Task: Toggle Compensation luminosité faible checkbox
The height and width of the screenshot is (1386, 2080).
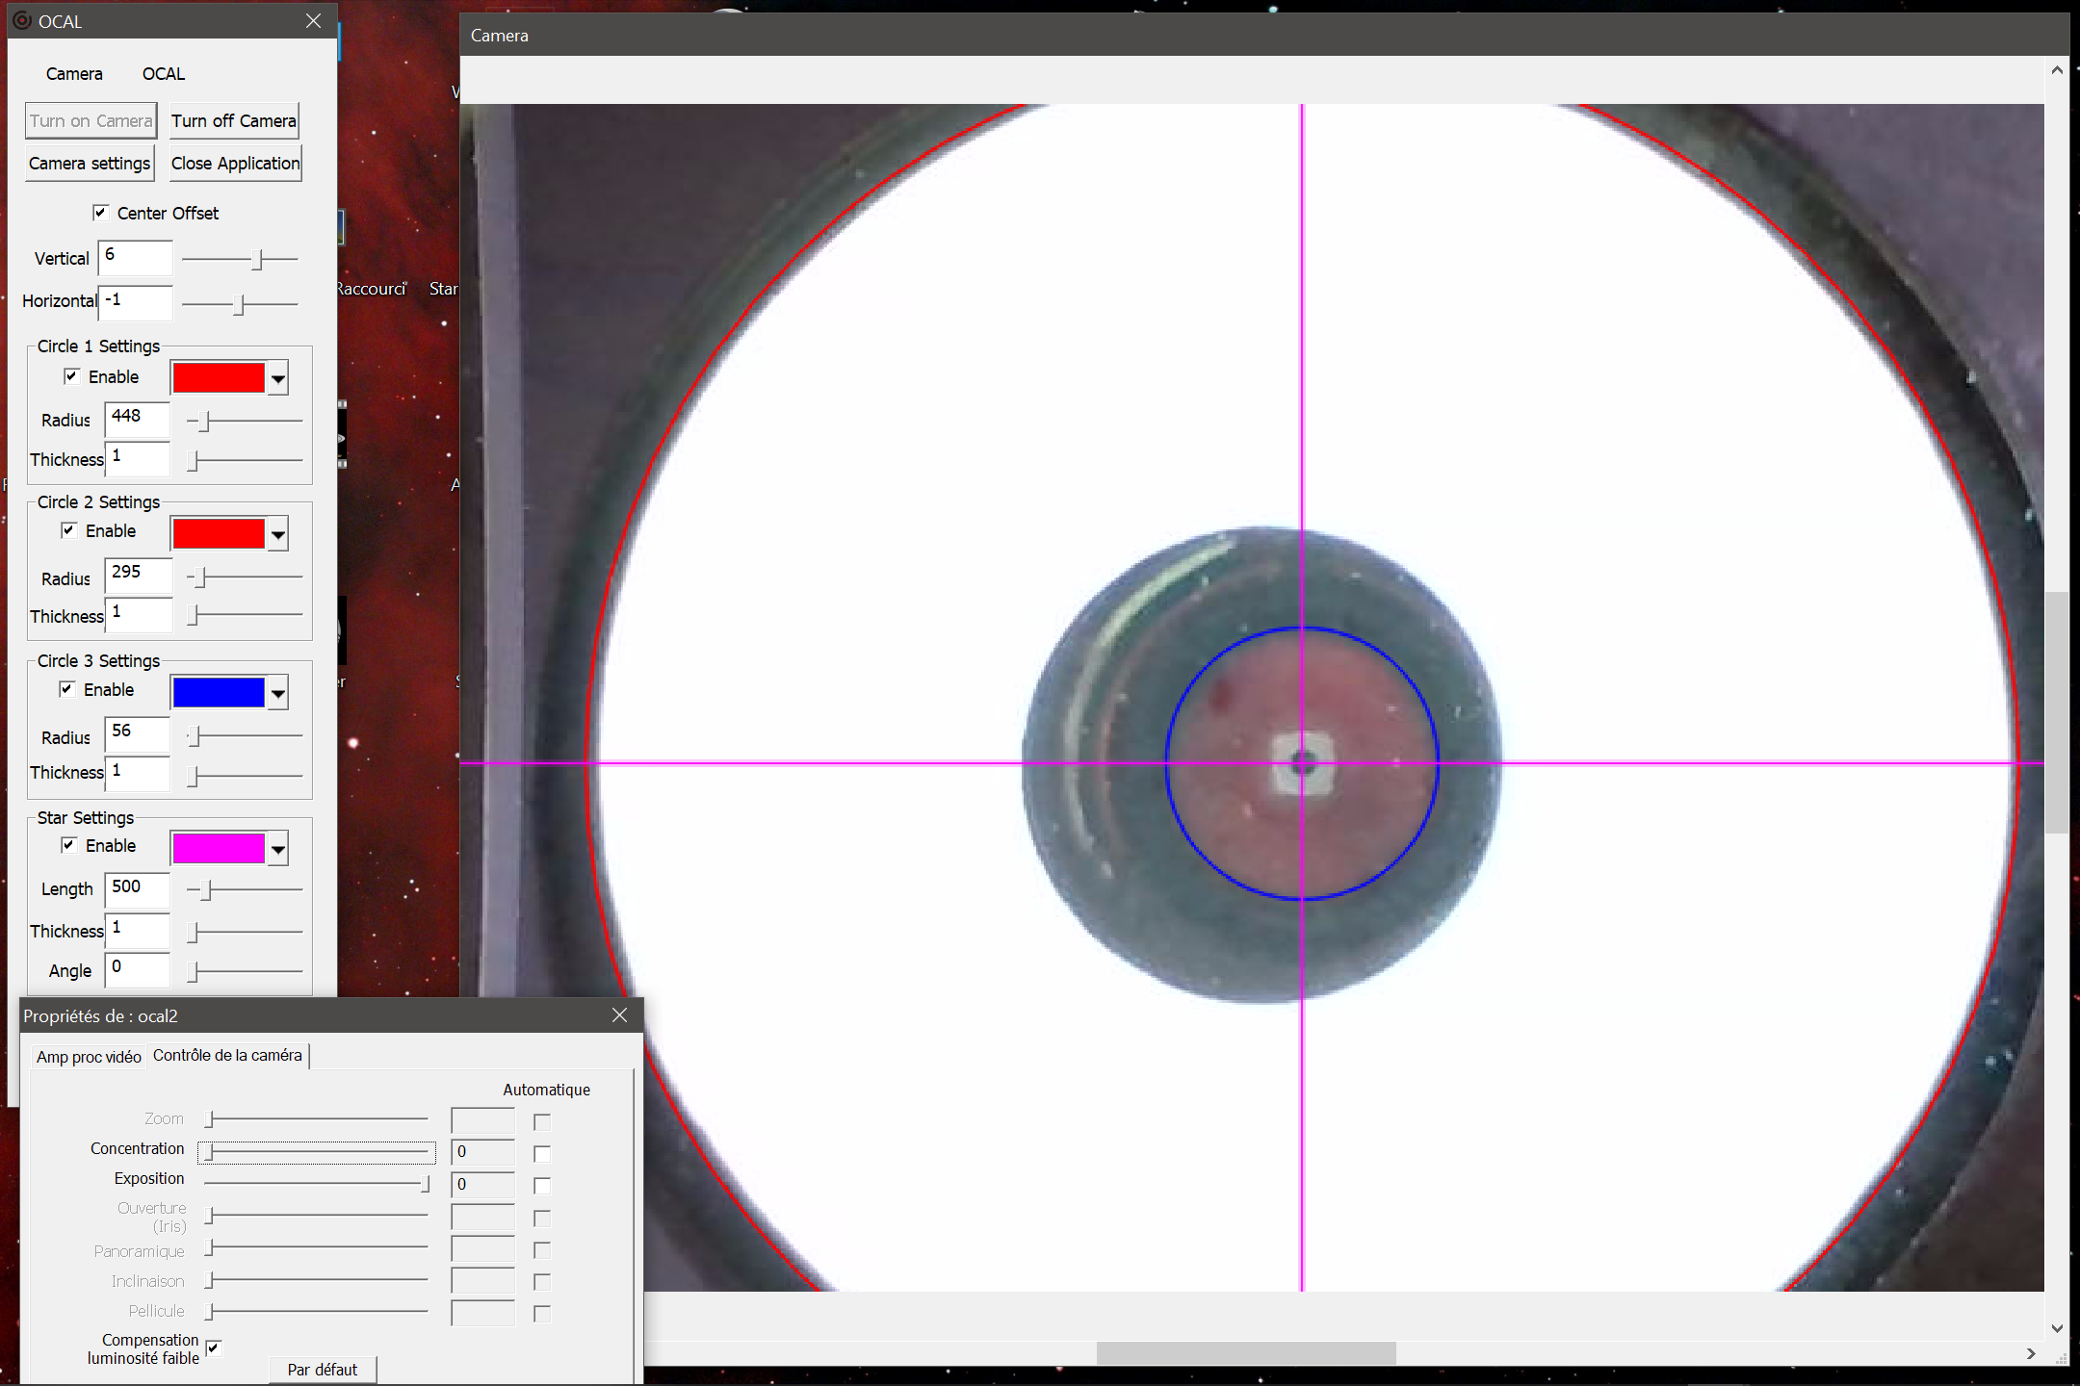Action: [x=214, y=1347]
